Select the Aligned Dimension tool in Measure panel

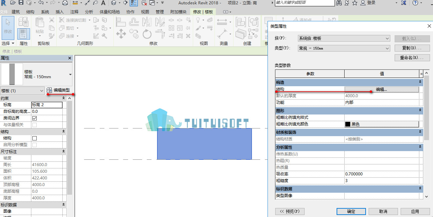pyautogui.click(x=222, y=22)
